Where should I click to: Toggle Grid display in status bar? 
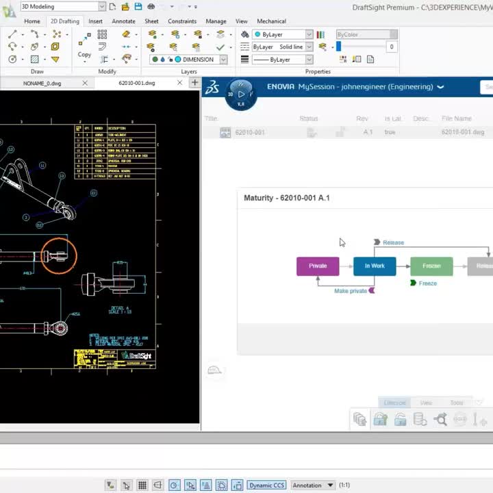tap(142, 485)
